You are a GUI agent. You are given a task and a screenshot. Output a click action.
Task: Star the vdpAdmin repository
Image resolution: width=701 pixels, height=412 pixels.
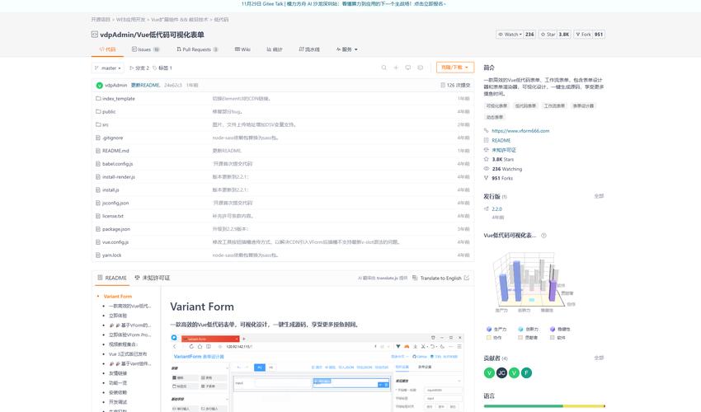(548, 35)
